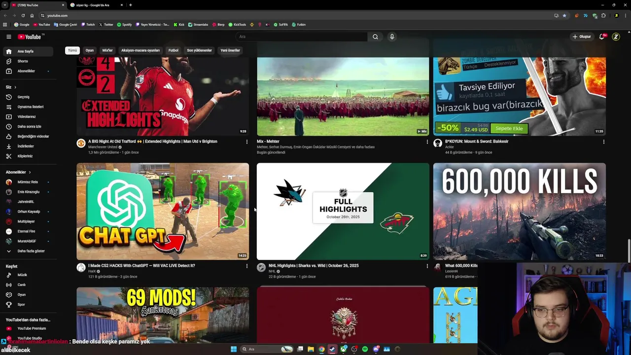Viewport: 631px width, 355px height.
Task: Open the new browser tab button
Action: coord(130,5)
